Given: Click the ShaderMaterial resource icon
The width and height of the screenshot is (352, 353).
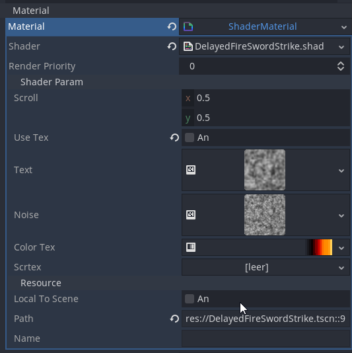Looking at the screenshot, I should [188, 26].
